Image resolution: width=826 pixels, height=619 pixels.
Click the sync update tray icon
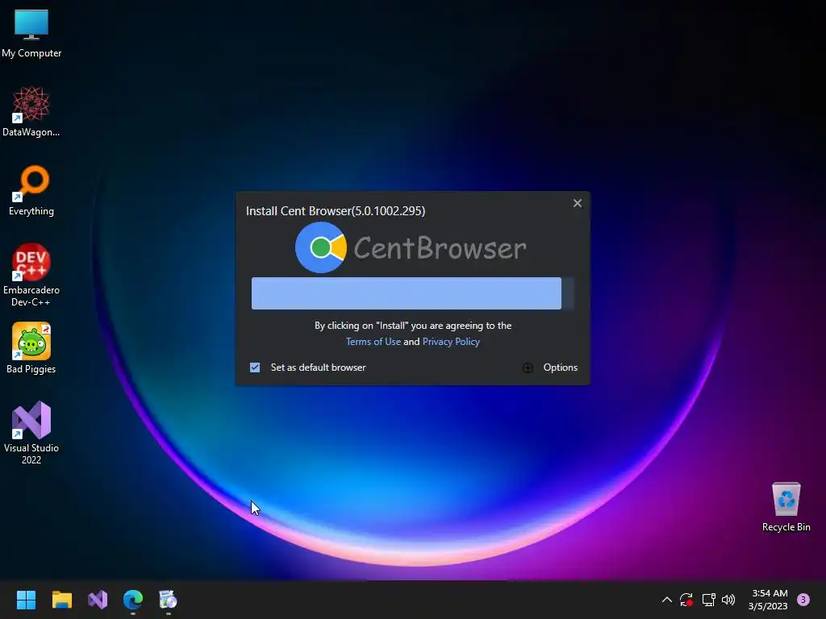coord(686,600)
